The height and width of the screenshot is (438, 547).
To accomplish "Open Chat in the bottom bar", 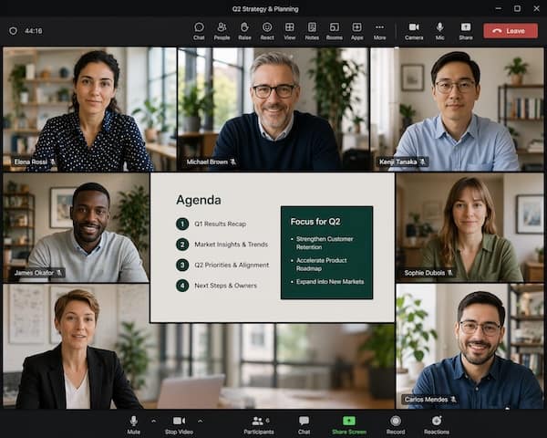I will [304, 424].
